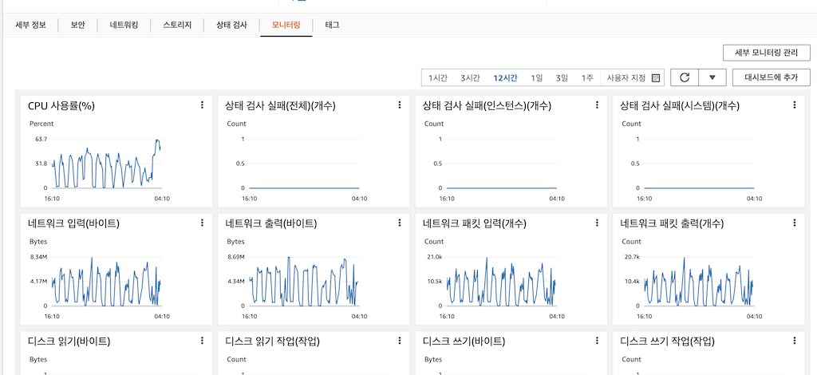Open menu for 상태 검사 실패(시스템) widget
The image size is (817, 375).
(795, 105)
